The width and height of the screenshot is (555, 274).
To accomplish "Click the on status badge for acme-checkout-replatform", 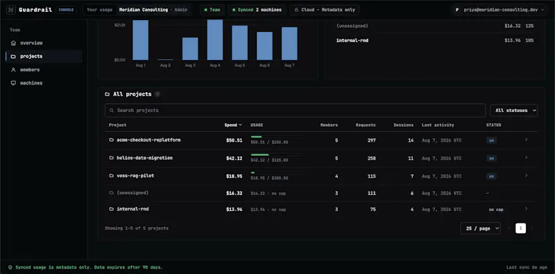I will (x=491, y=140).
